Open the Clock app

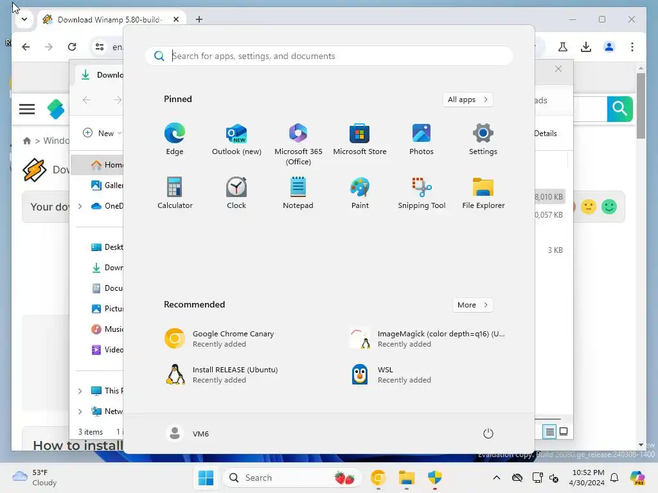tap(236, 193)
